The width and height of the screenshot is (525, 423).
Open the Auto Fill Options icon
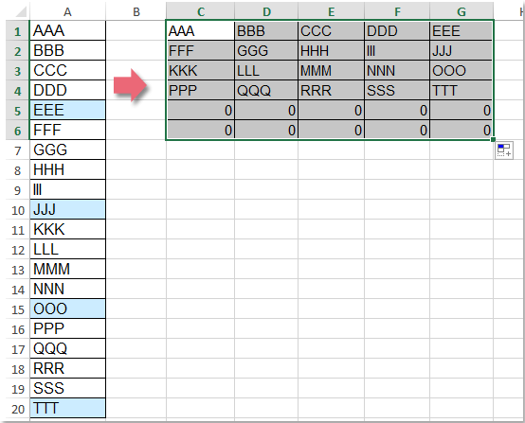(504, 150)
